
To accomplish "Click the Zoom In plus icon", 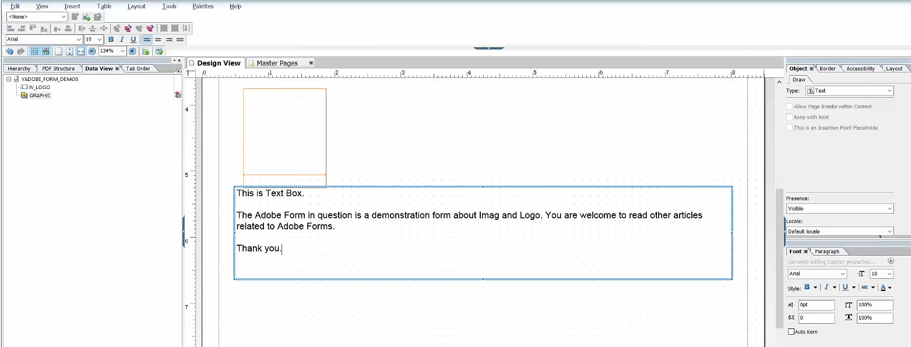I will point(132,51).
